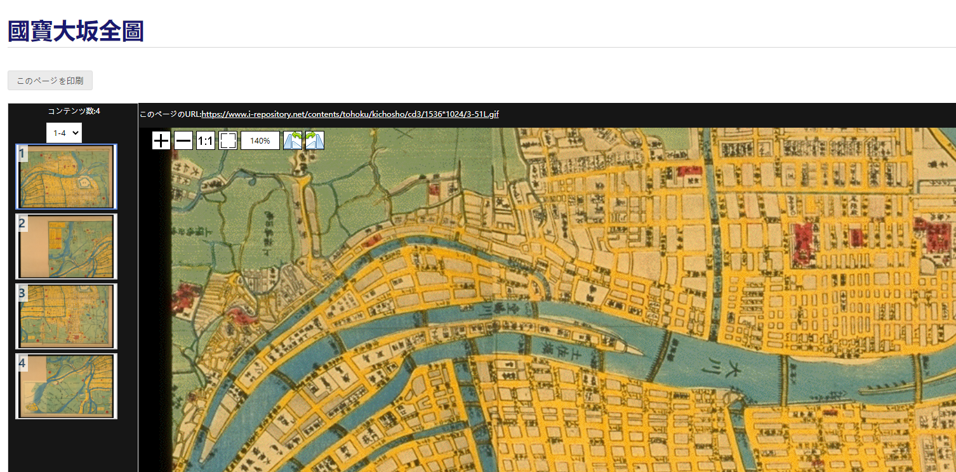Click the 國寶大坂全圖 page title
Screen dimensions: 956x472
76,31
